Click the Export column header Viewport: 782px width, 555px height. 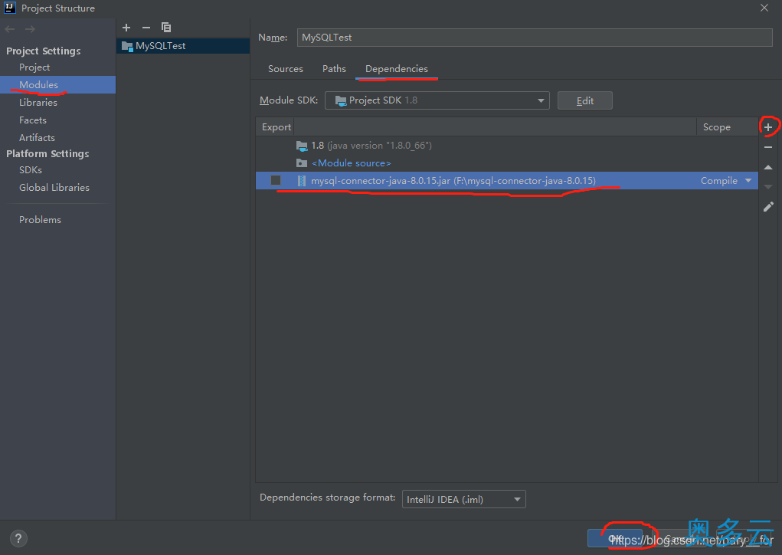coord(276,126)
